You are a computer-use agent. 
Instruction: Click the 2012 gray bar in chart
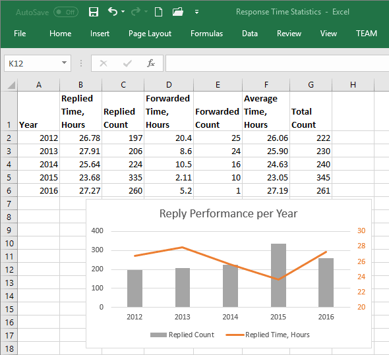(x=135, y=288)
